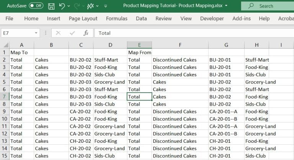Click cell B11 containing Cakes

click(51, 126)
